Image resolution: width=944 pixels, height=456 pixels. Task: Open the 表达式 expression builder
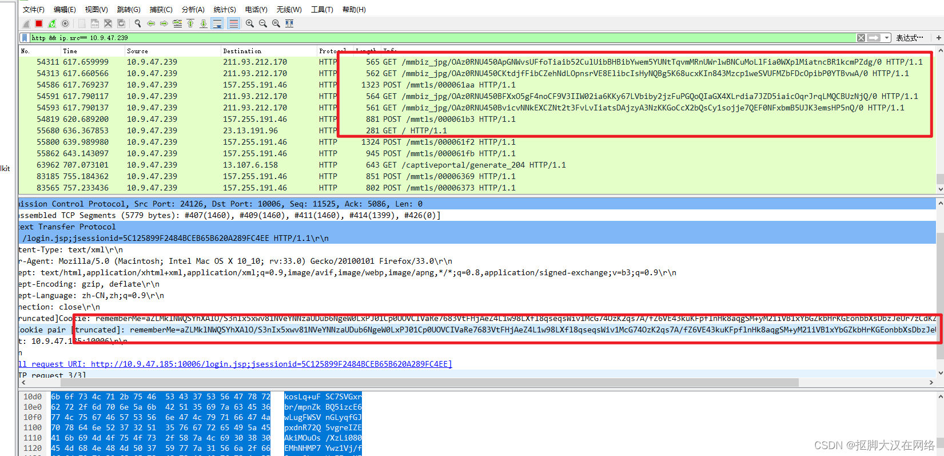tap(909, 38)
